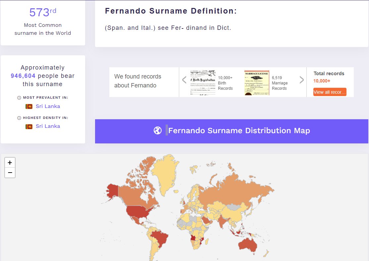
Task: Zoom out the map with minus button
Action: tap(10, 173)
